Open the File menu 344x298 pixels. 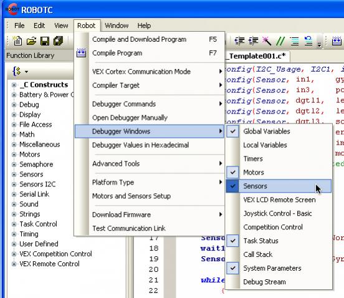(x=19, y=26)
